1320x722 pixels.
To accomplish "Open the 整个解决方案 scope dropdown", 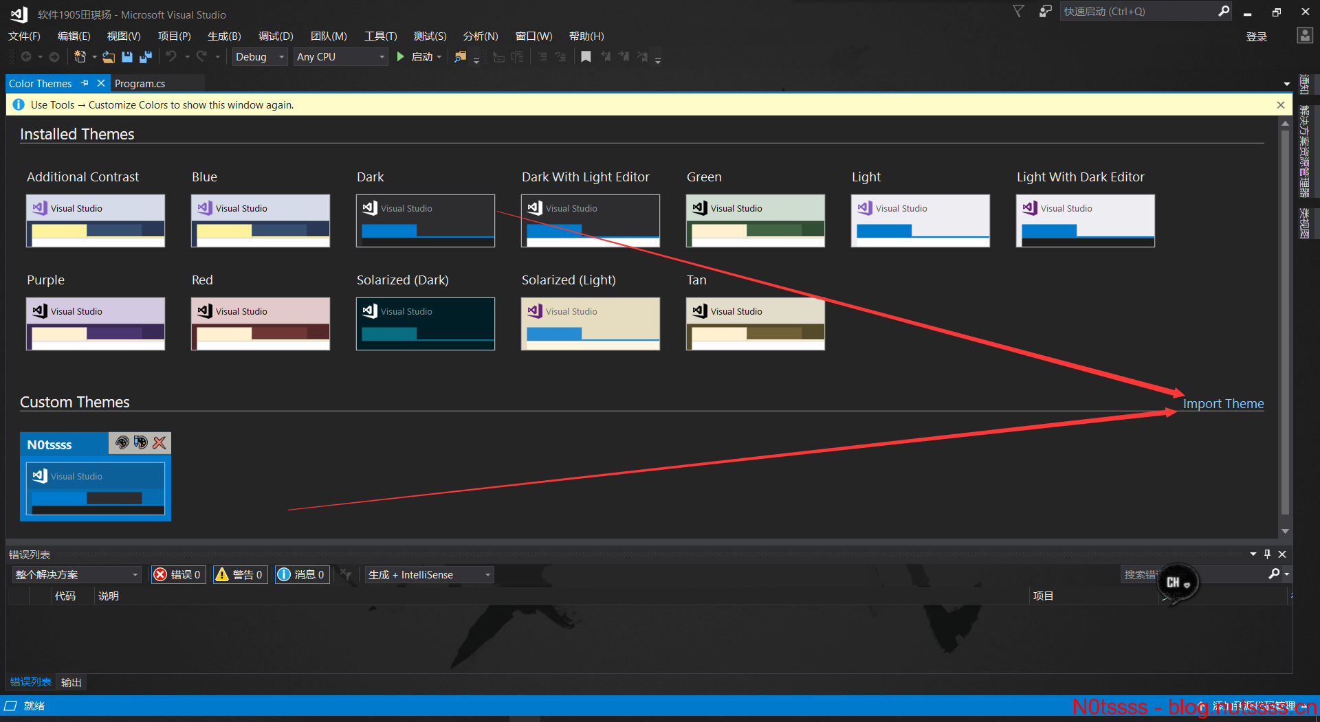I will click(x=77, y=574).
